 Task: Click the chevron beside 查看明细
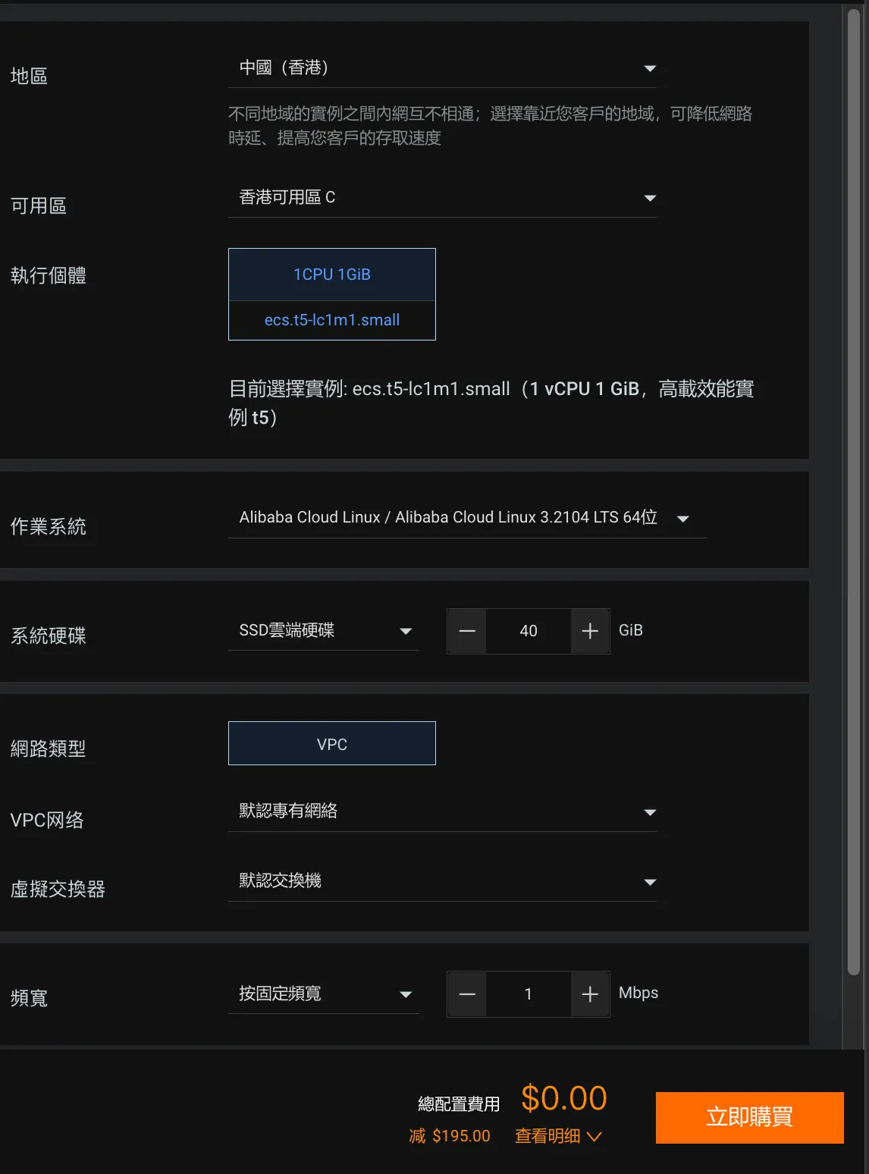tap(594, 1136)
